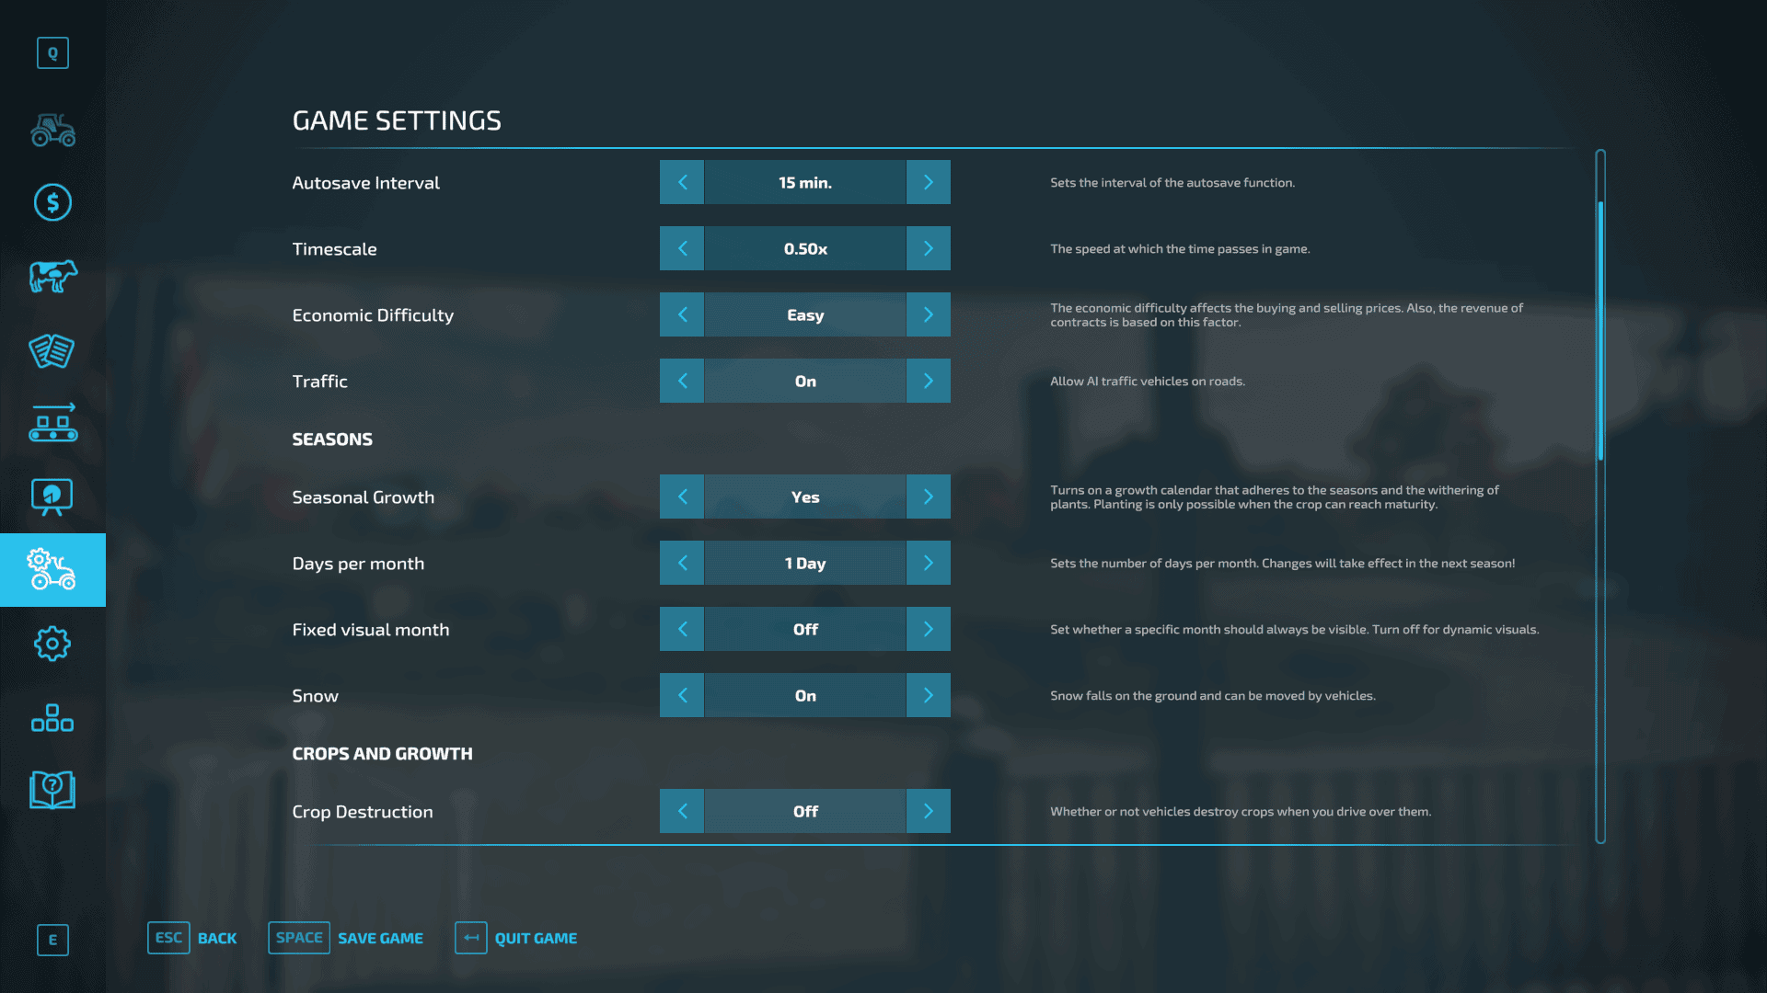The width and height of the screenshot is (1767, 993).
Task: Toggle Snow using right arrow
Action: [929, 695]
